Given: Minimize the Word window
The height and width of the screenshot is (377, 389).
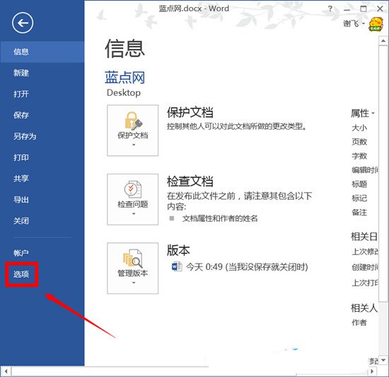Looking at the screenshot, I should click(x=347, y=9).
